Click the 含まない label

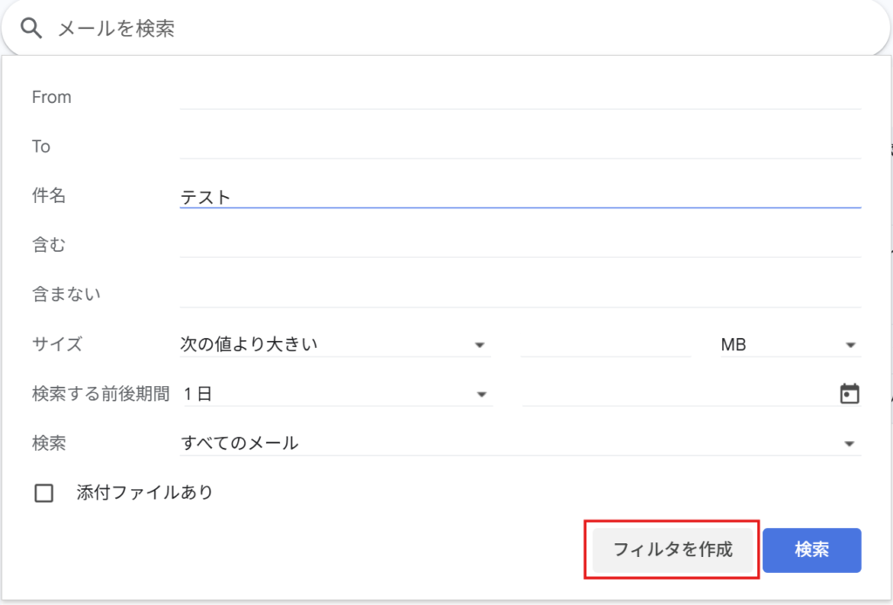[66, 295]
